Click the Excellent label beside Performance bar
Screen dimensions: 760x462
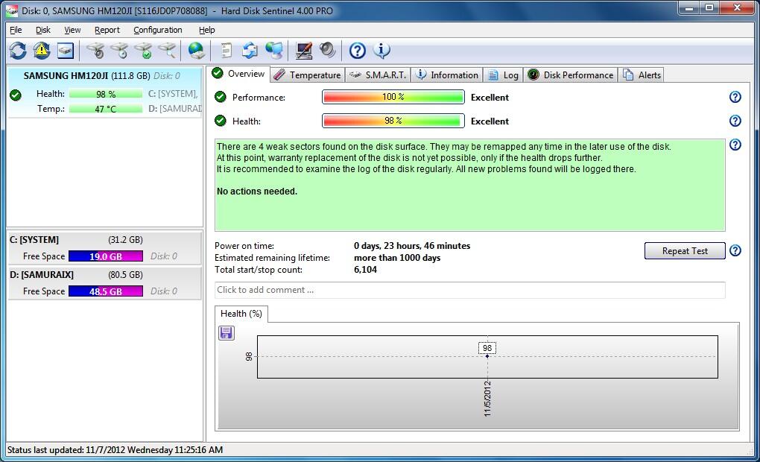pos(490,98)
